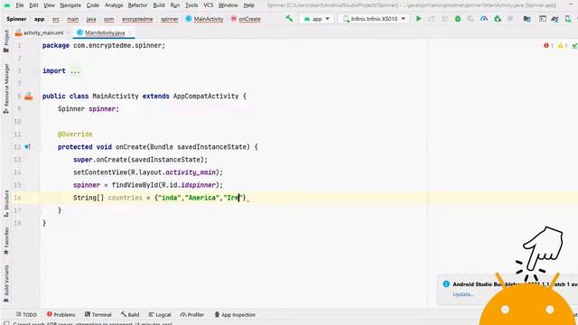Click the activity_main reference on line 14
This screenshot has width=578, height=325.
[191, 172]
